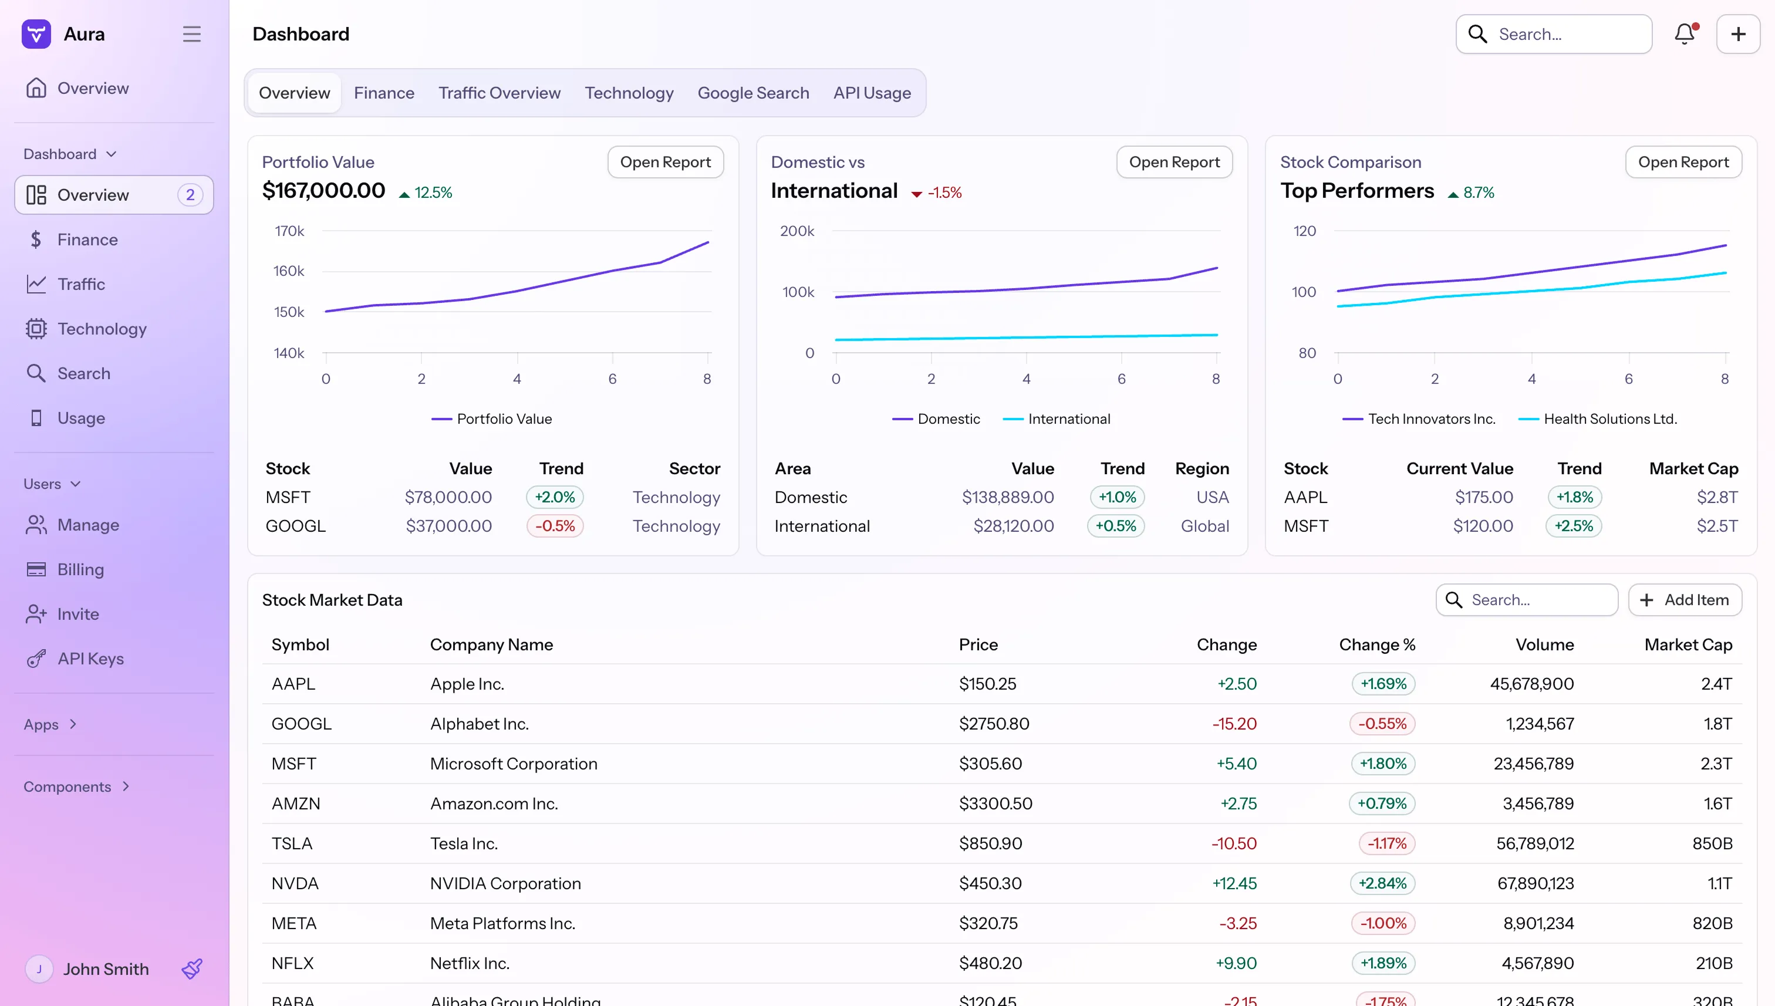Open Technology in the sidebar
Viewport: 1775px width, 1006px height.
pos(102,329)
